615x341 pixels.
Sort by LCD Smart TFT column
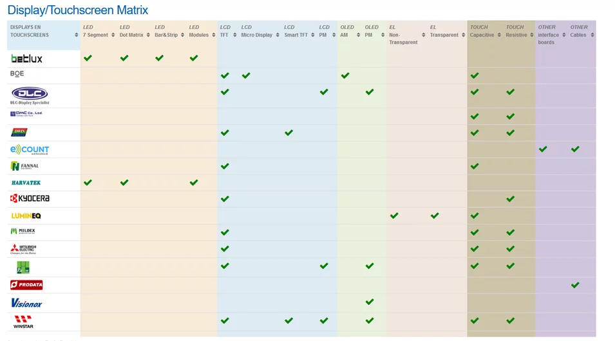click(312, 35)
